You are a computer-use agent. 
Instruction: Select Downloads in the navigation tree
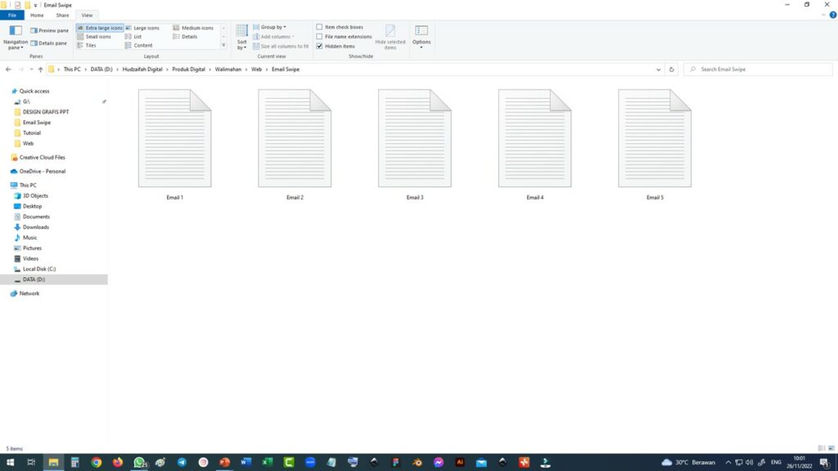point(36,227)
